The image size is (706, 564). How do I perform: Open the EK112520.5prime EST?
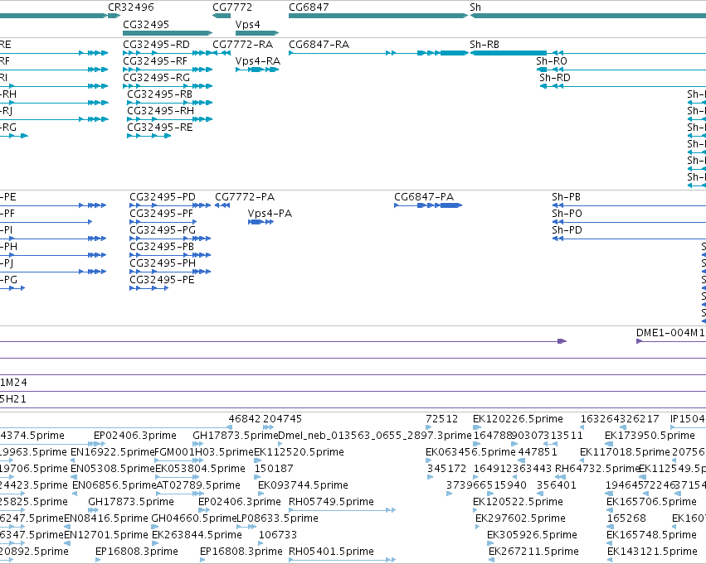(299, 452)
